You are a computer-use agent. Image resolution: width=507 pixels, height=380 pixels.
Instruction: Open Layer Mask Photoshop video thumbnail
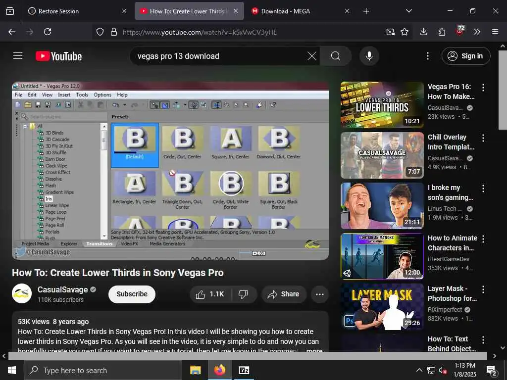coord(382,307)
